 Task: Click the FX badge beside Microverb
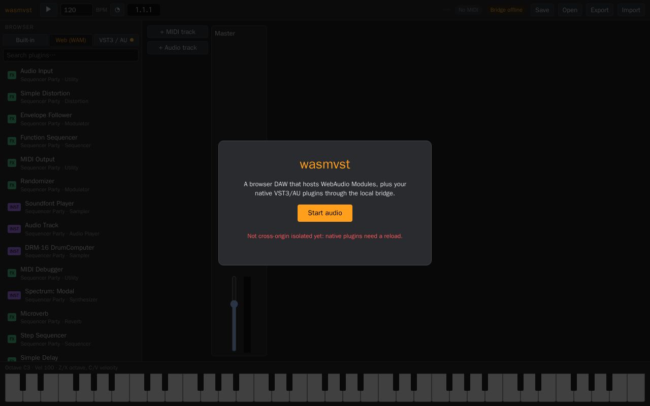(x=12, y=317)
